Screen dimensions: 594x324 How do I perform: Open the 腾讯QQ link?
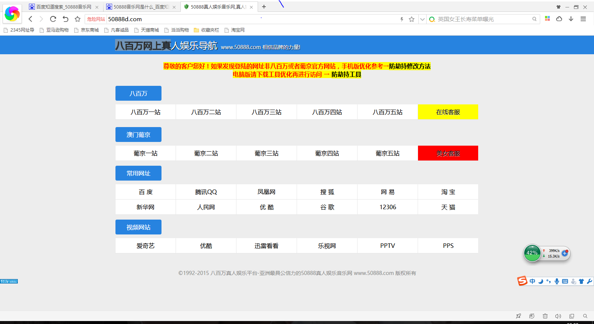click(x=206, y=192)
